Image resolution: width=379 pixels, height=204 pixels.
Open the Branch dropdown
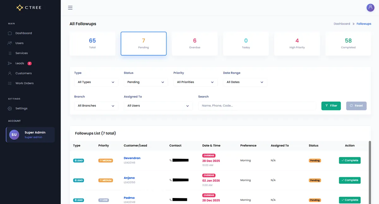(96, 106)
